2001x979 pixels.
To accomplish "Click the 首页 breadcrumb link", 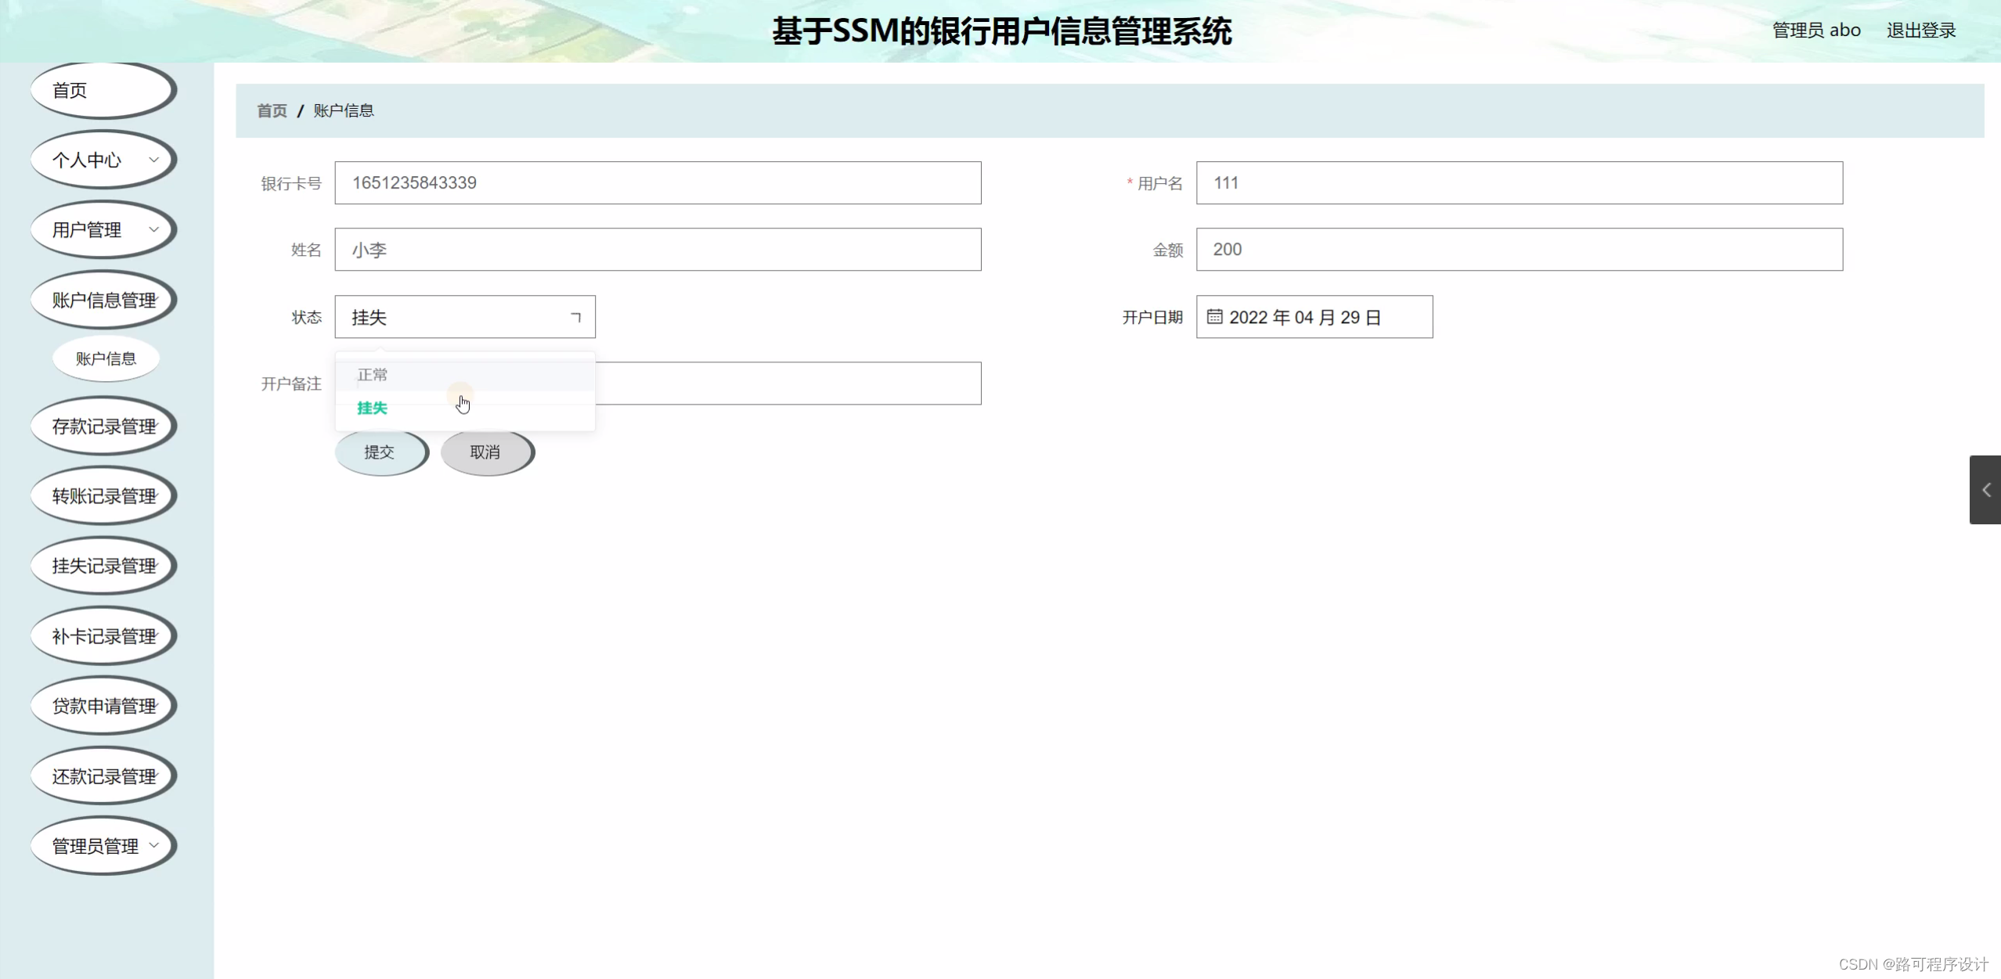I will 271,110.
